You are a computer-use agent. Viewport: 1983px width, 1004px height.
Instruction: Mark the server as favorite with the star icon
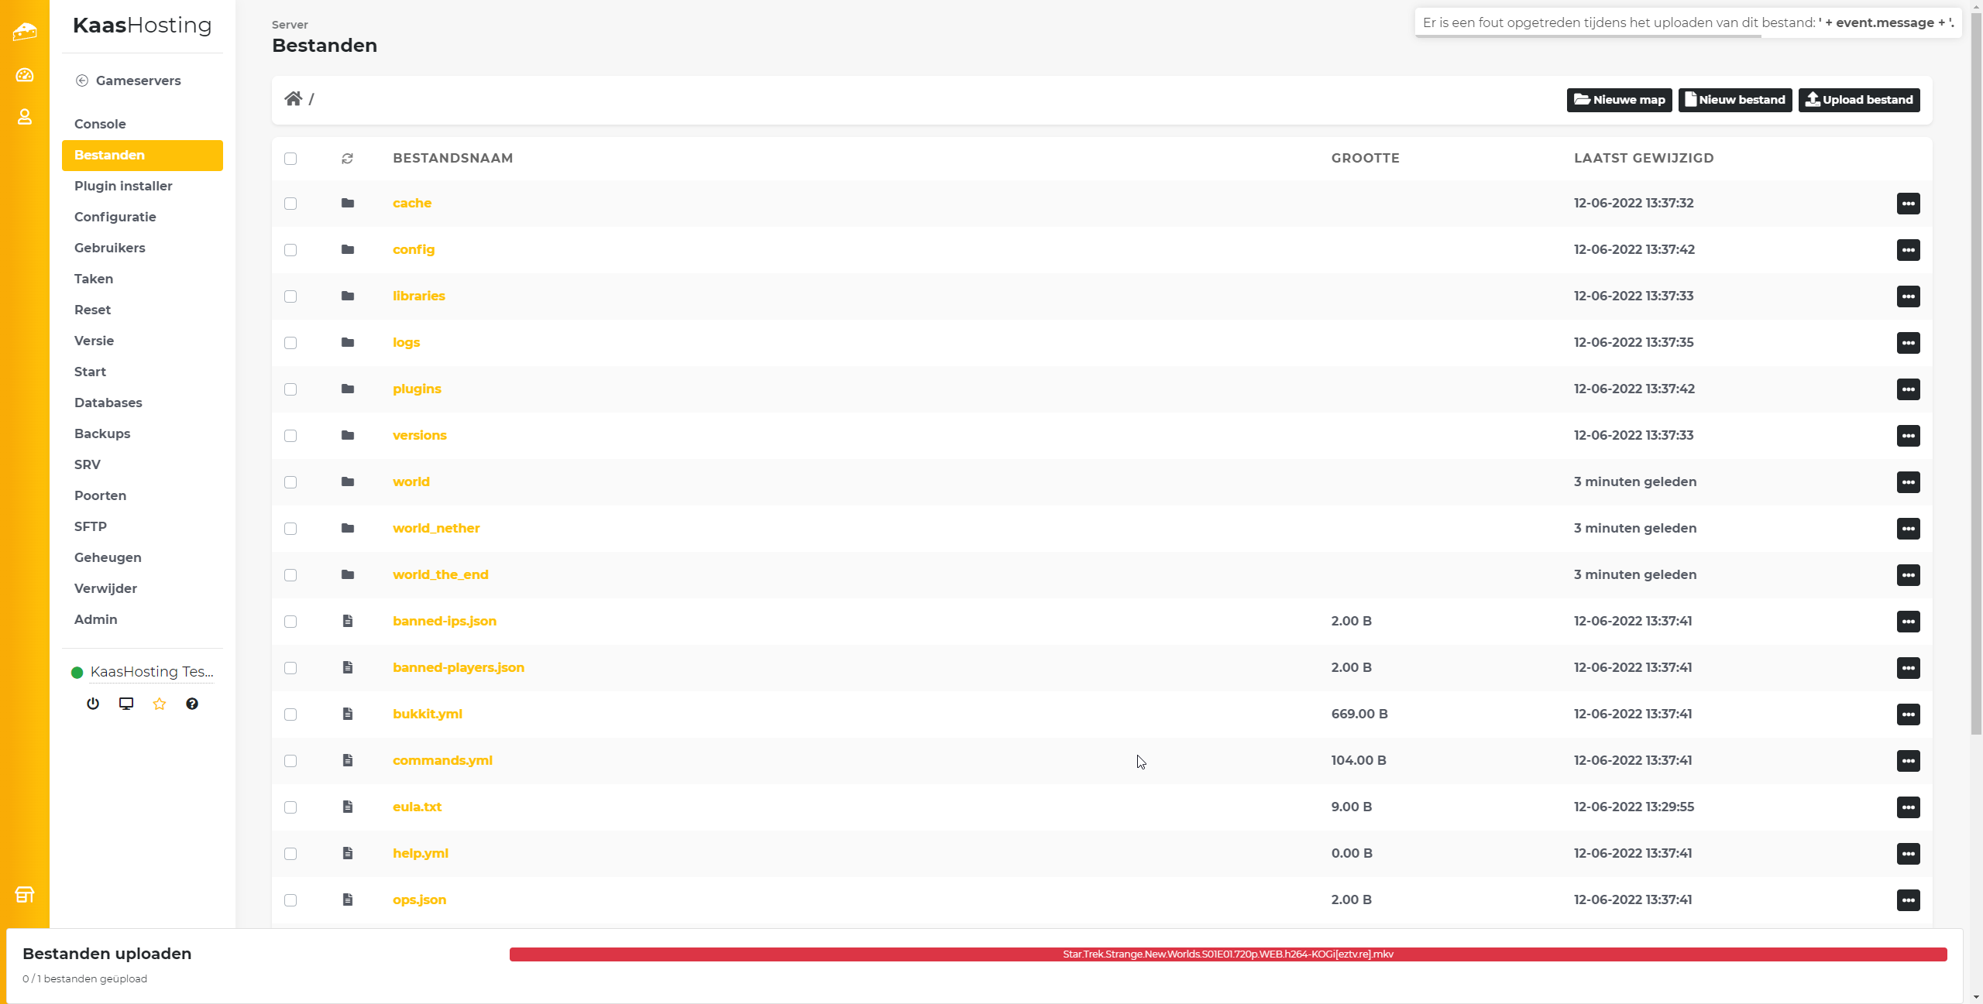160,704
